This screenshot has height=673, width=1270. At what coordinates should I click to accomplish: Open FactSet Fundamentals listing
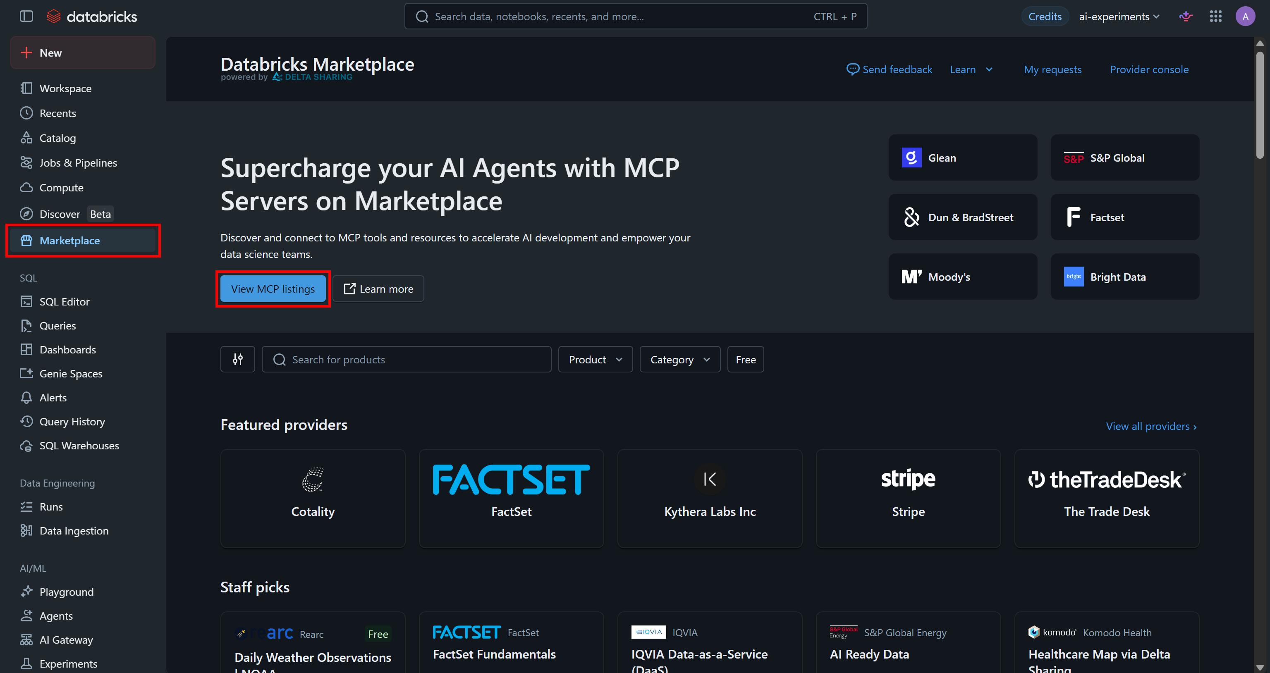coord(511,642)
